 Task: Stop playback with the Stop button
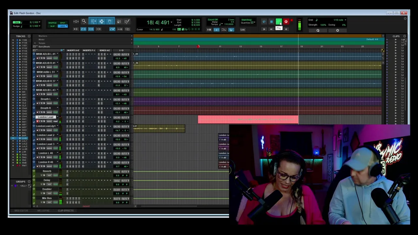pyautogui.click(x=271, y=22)
